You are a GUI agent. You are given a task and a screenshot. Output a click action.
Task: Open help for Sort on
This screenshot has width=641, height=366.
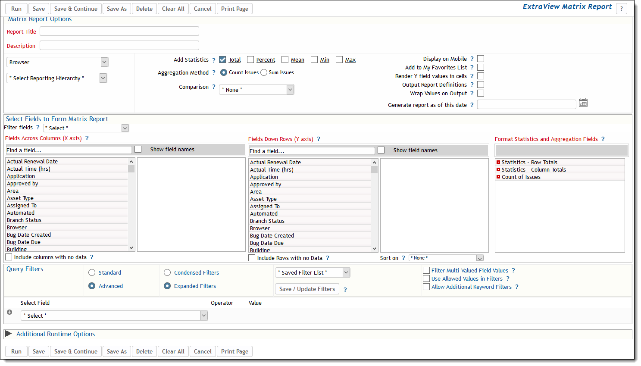click(403, 258)
